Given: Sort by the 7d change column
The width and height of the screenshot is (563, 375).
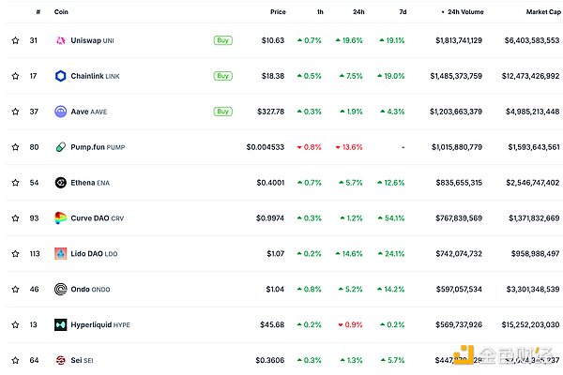Looking at the screenshot, I should [401, 12].
